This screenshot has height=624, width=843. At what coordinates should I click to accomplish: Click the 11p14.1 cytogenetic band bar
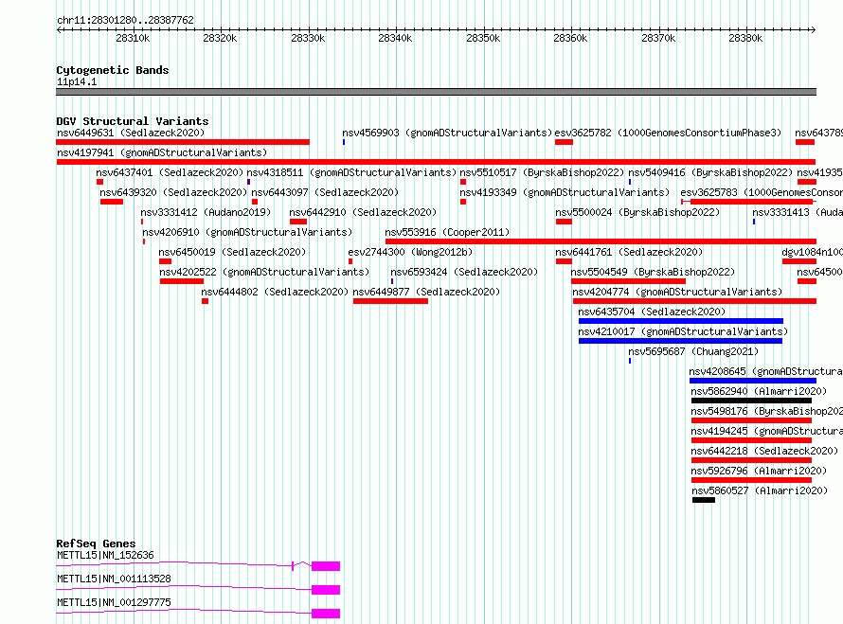point(436,92)
